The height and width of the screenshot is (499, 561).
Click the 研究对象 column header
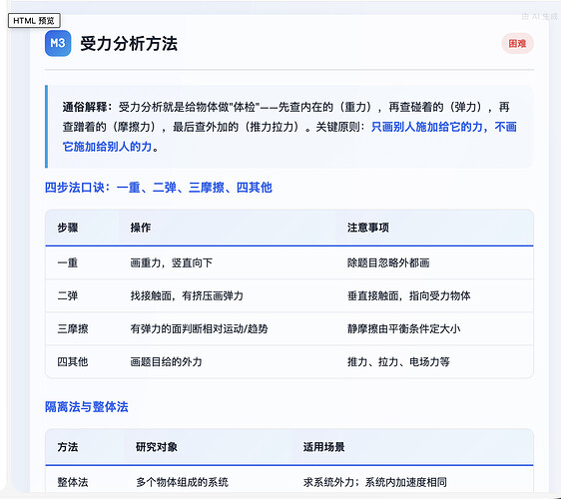tap(157, 447)
